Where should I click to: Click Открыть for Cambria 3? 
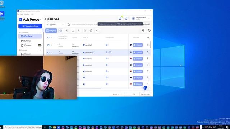coord(138,59)
